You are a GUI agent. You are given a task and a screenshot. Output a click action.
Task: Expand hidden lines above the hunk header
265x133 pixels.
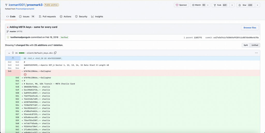click(13, 58)
